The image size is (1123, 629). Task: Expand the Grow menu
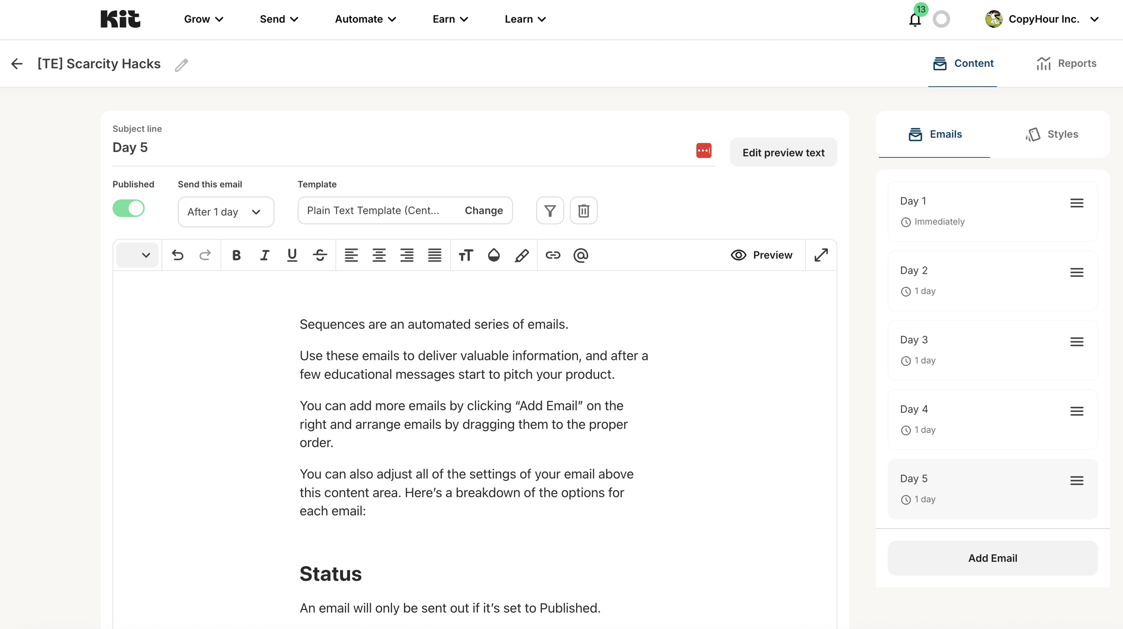tap(204, 19)
